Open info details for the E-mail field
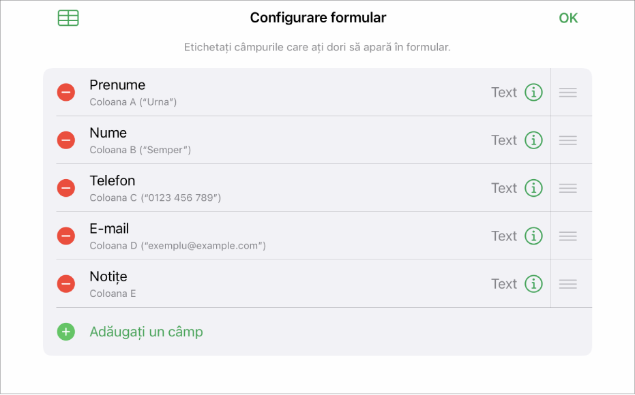Viewport: 635px width, 395px height. (534, 236)
